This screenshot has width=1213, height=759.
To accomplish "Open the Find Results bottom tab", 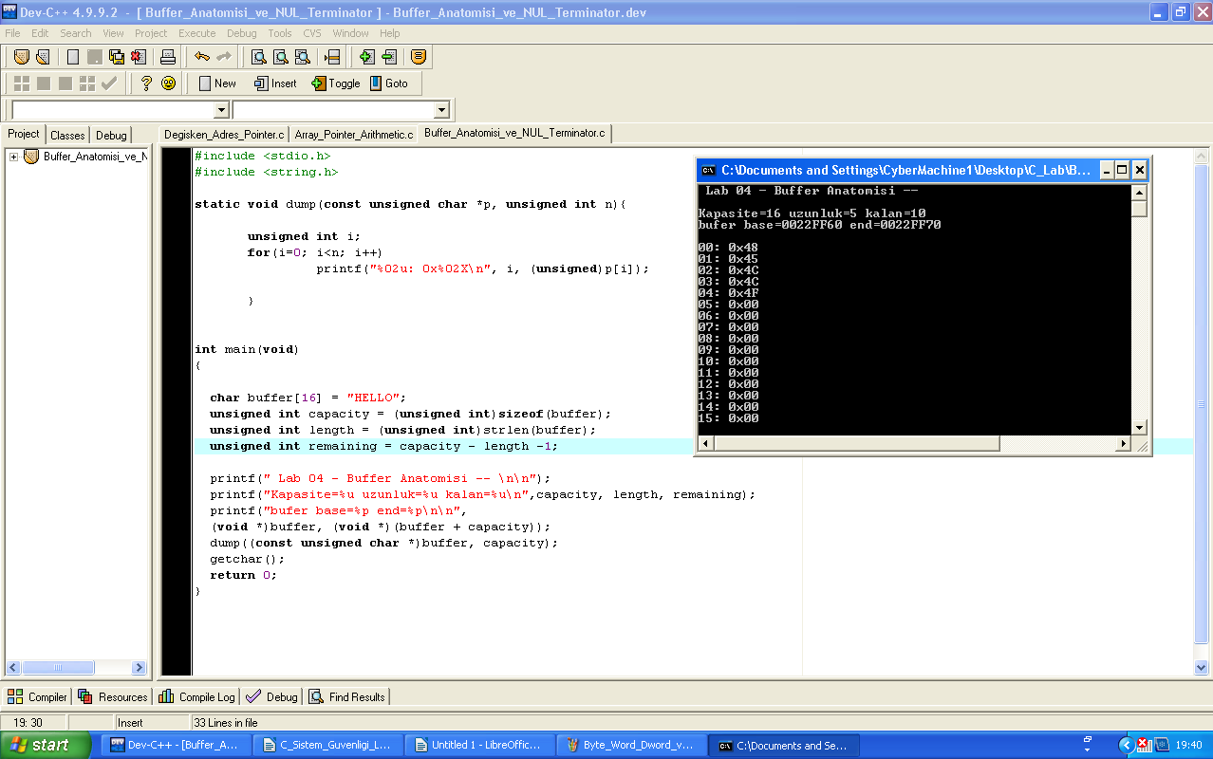I will 346,696.
